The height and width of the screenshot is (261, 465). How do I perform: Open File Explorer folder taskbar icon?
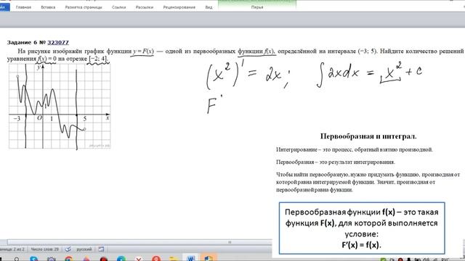coord(174,260)
